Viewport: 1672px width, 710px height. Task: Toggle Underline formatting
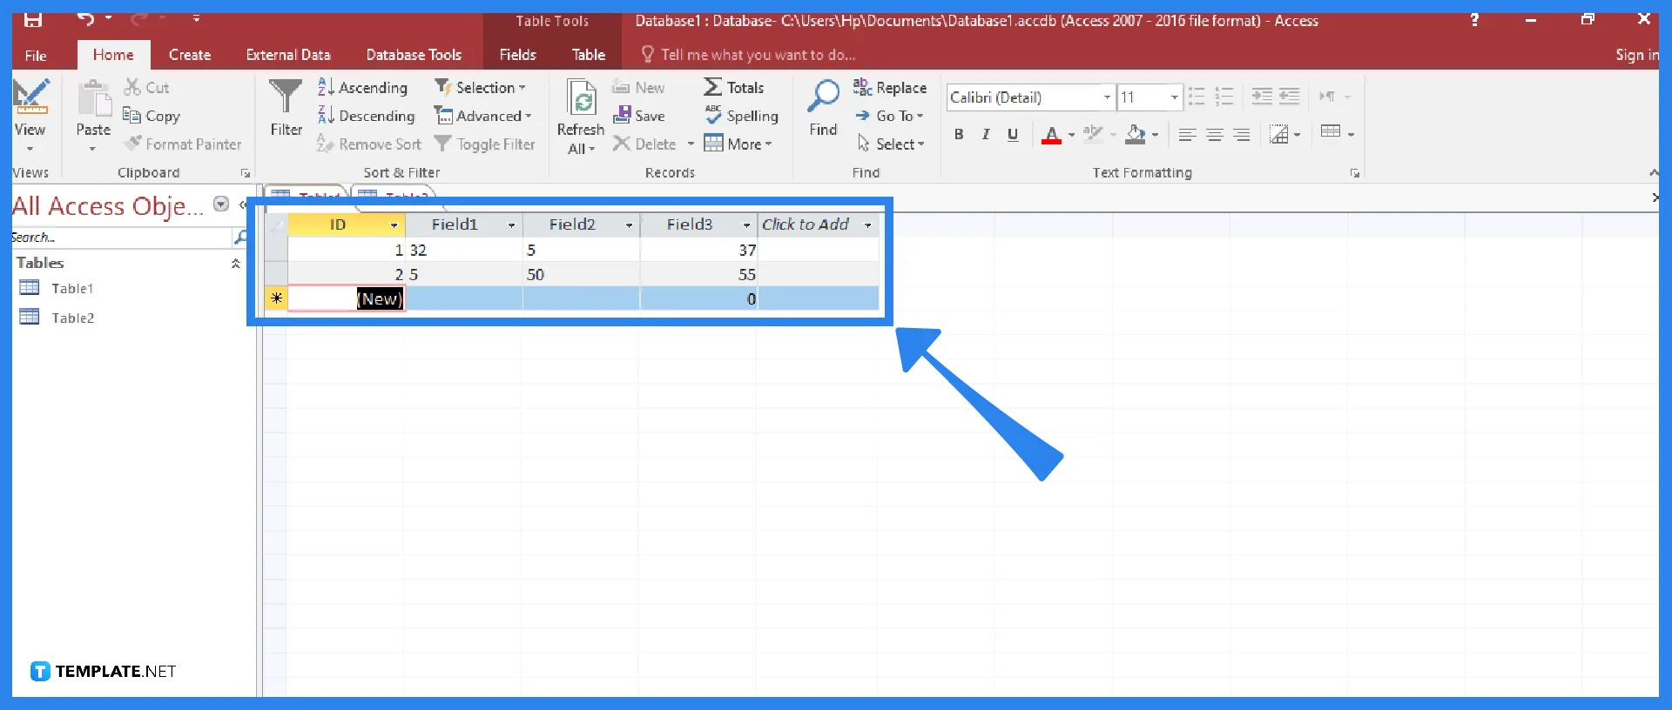pos(1013,135)
